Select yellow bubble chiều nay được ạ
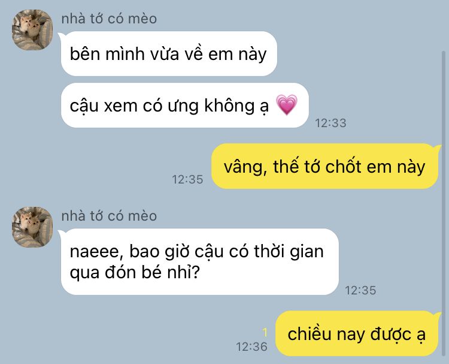Screen dimensions: 449x364 (357, 333)
